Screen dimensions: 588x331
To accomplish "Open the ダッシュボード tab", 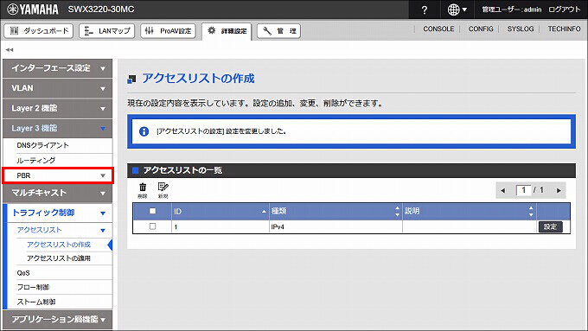I will point(39,31).
